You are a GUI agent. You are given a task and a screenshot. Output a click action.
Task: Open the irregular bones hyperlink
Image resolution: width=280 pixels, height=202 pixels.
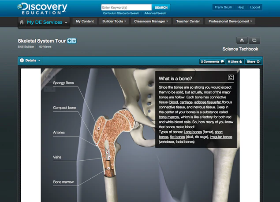click(x=221, y=137)
